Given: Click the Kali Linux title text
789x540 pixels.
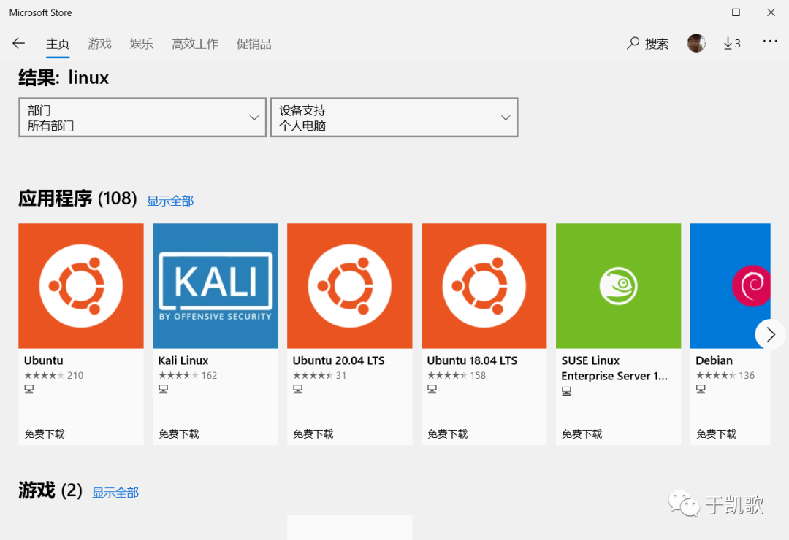Looking at the screenshot, I should tap(183, 360).
